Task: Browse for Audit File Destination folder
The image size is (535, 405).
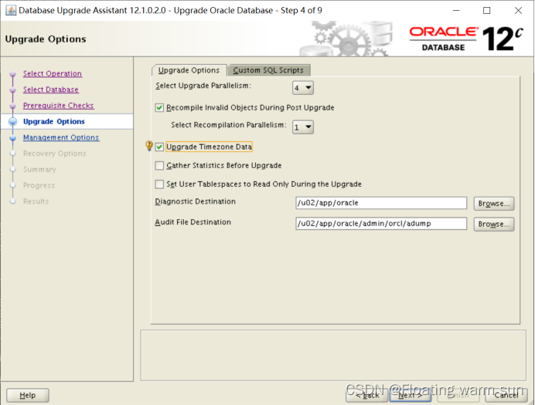Action: click(494, 224)
